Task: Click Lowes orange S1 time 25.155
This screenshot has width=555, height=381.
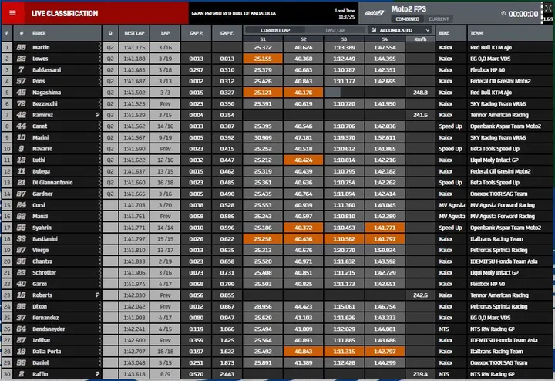Action: [x=263, y=59]
